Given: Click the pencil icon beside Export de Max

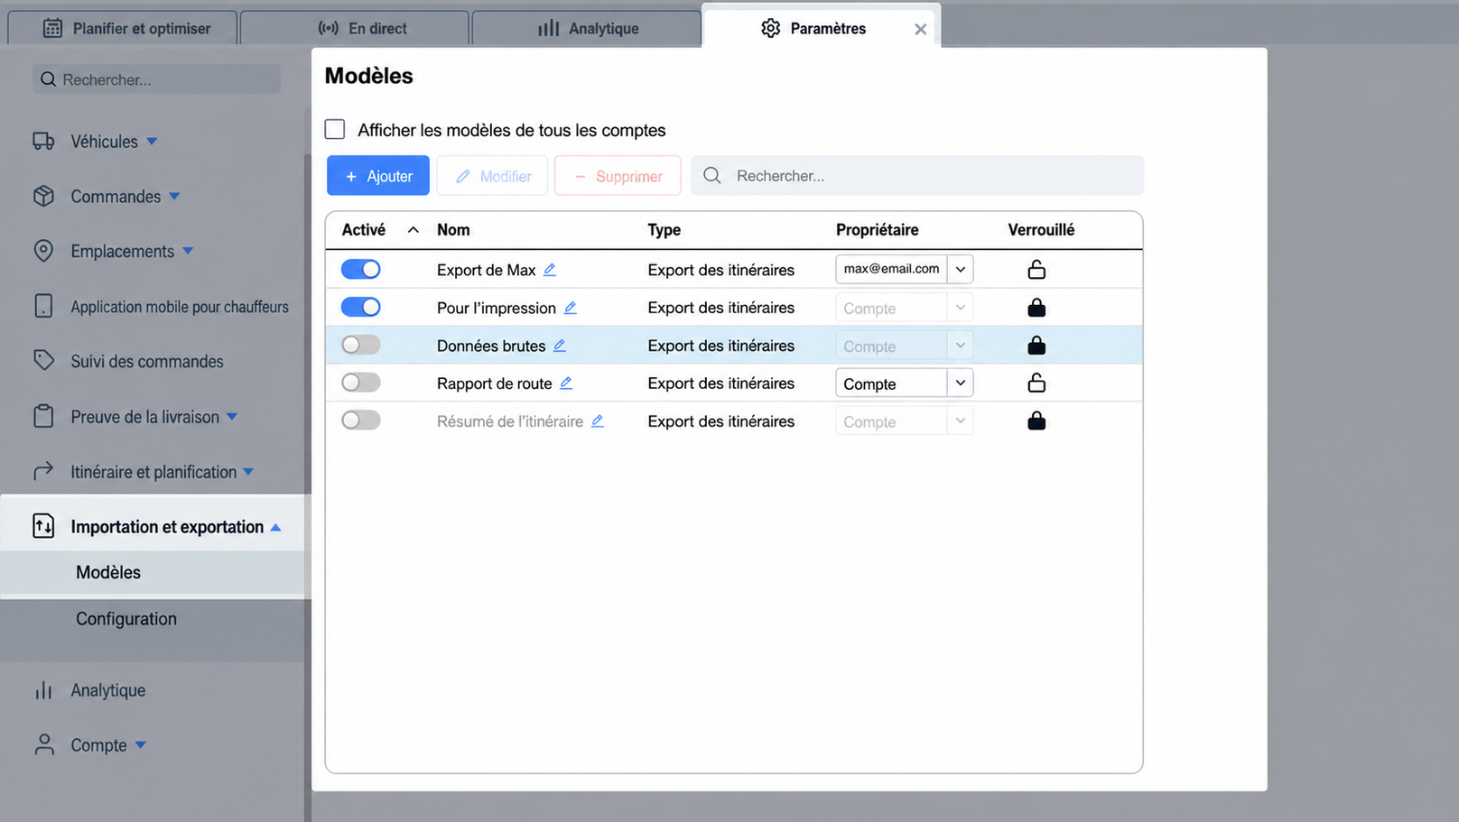Looking at the screenshot, I should [x=550, y=270].
